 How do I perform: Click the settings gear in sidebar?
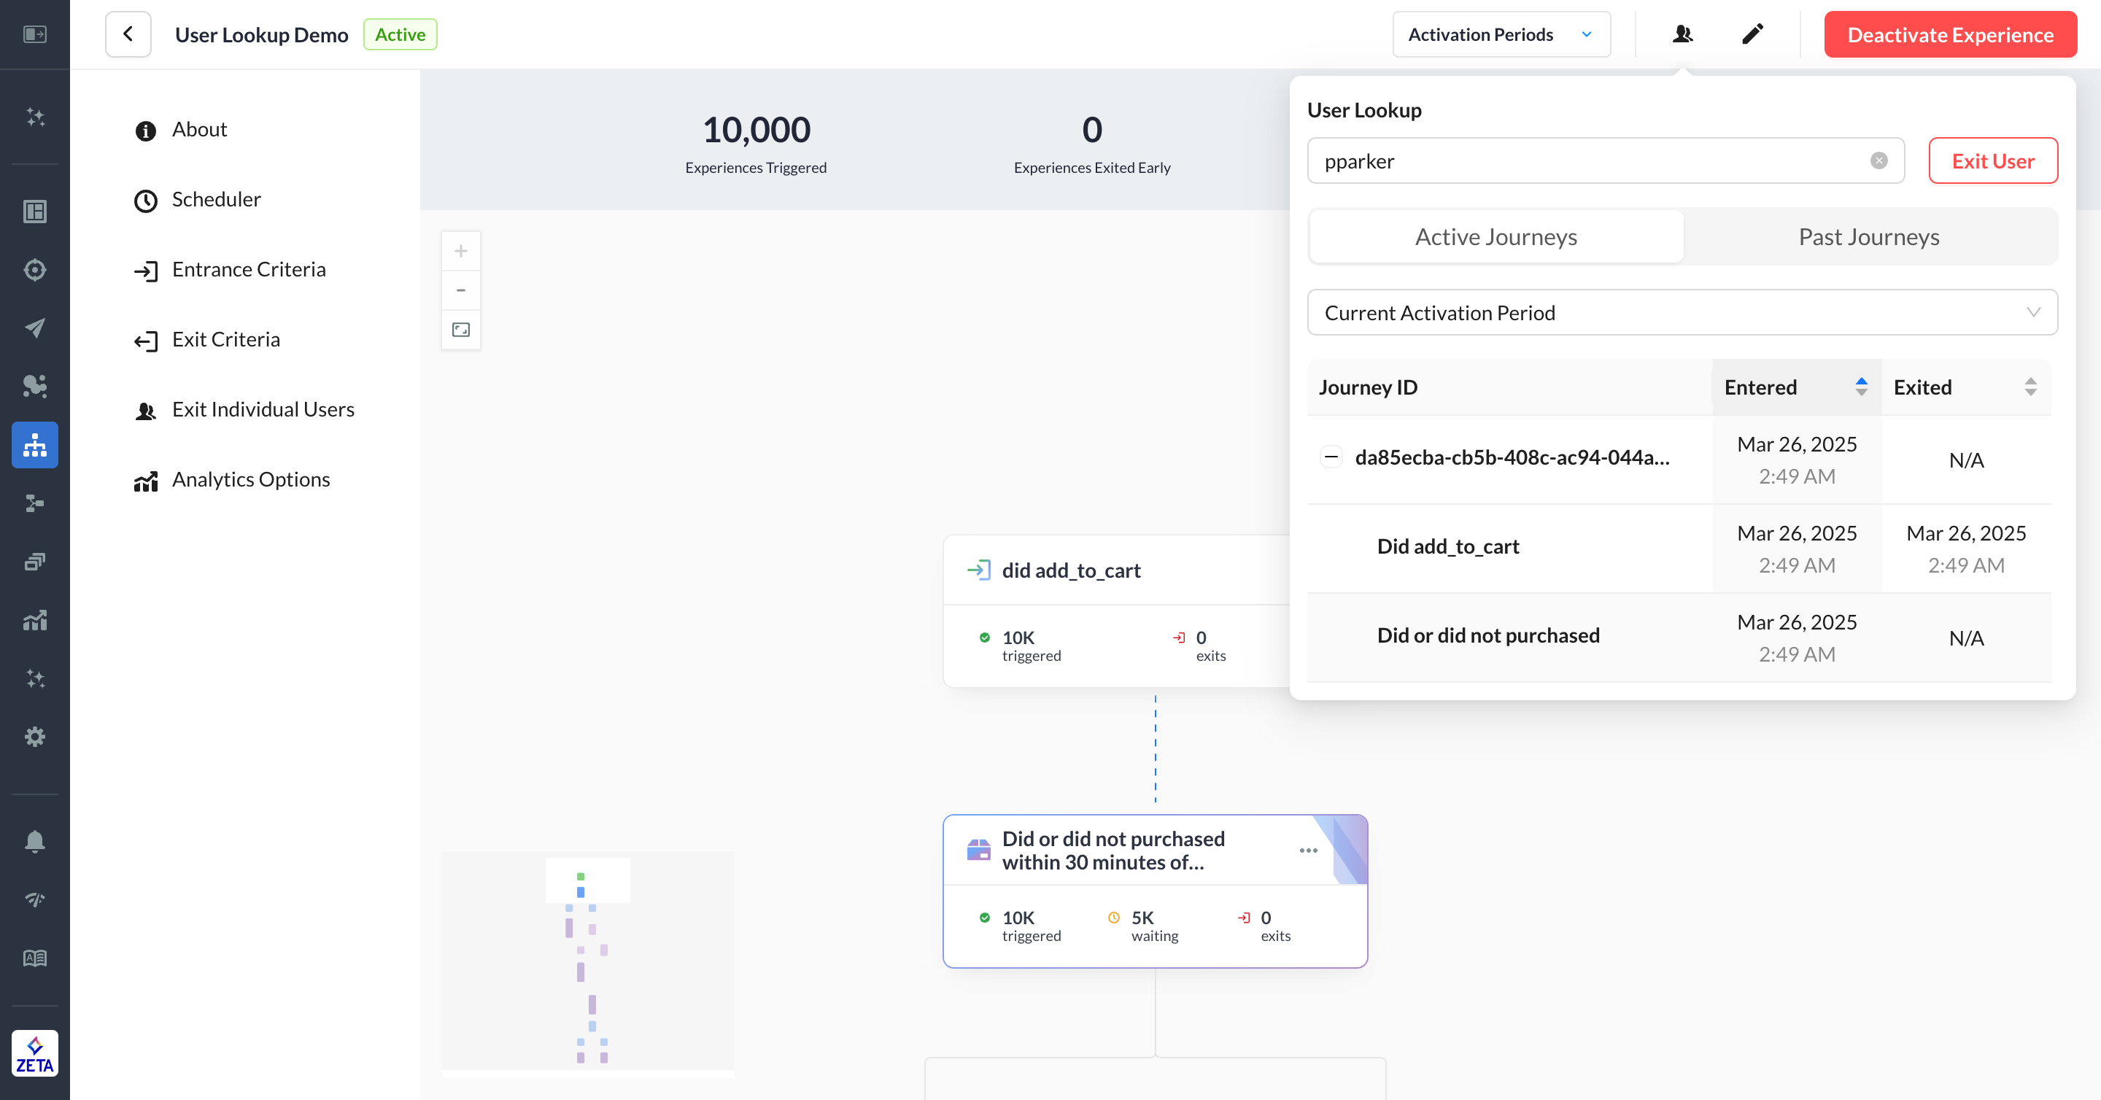[x=34, y=736]
